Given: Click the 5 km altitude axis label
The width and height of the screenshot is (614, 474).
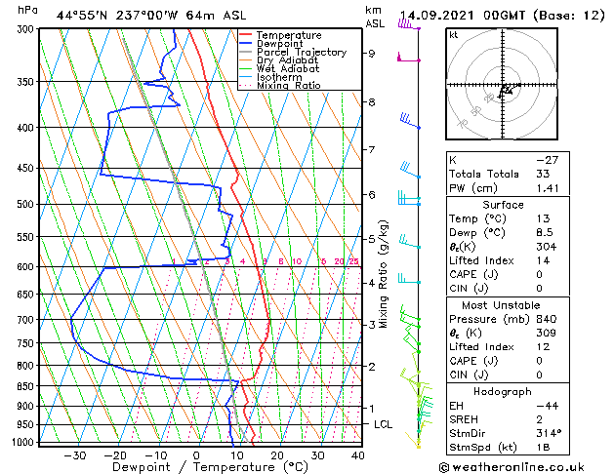Looking at the screenshot, I should 372,239.
